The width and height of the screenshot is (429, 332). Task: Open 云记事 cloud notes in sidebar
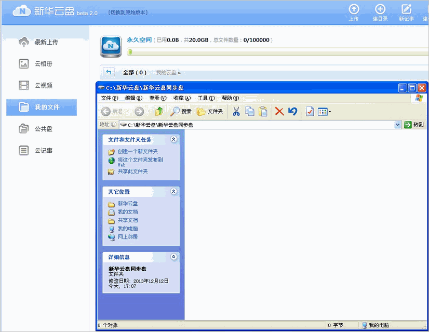35,150
